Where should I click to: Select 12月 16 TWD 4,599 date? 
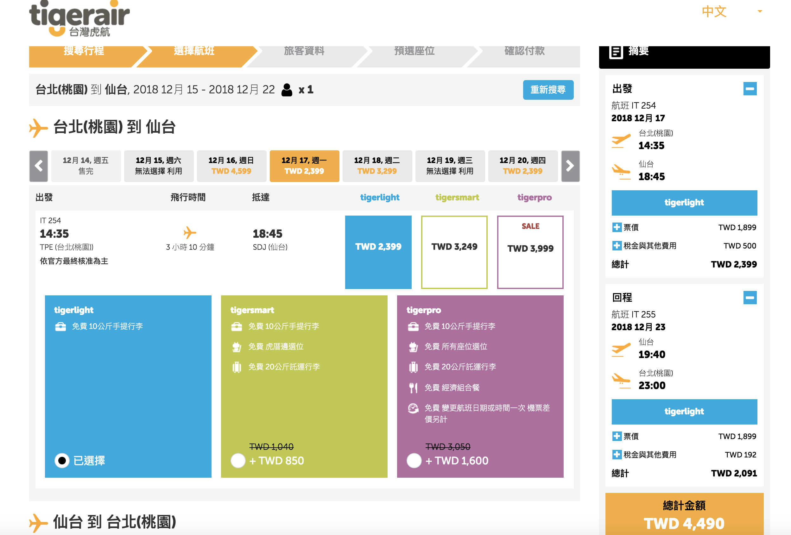(x=231, y=166)
